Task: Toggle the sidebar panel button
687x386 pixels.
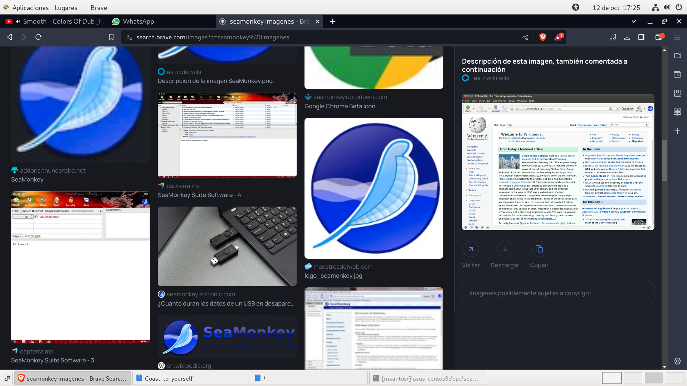Action: click(x=642, y=37)
